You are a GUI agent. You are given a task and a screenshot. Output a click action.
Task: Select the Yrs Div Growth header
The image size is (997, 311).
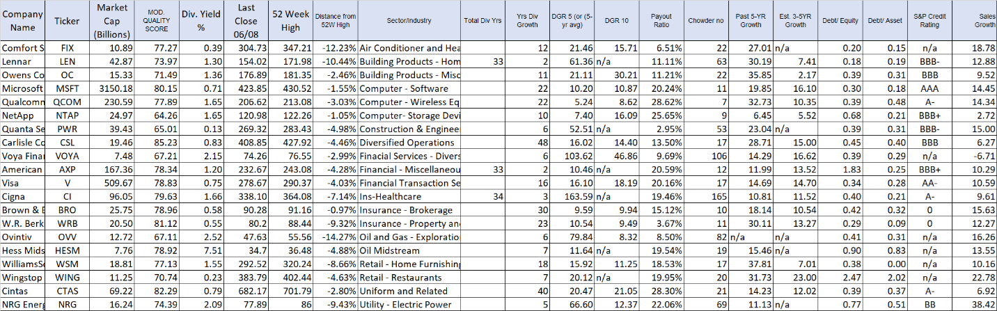527,21
